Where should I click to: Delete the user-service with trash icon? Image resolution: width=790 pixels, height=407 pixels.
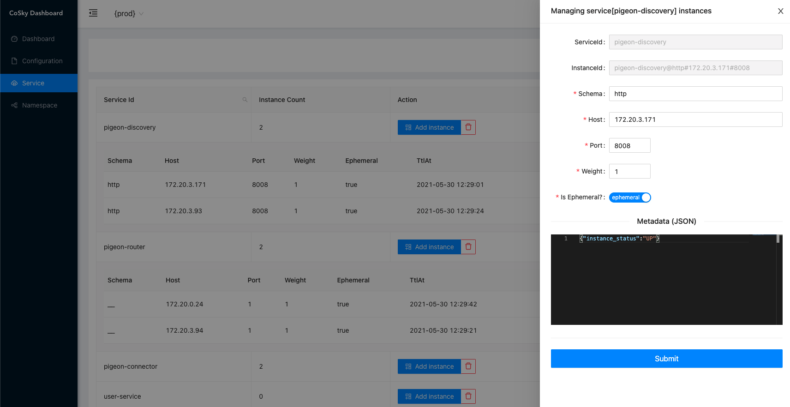point(468,396)
